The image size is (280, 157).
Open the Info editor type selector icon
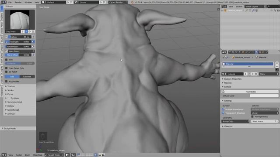(4, 2)
